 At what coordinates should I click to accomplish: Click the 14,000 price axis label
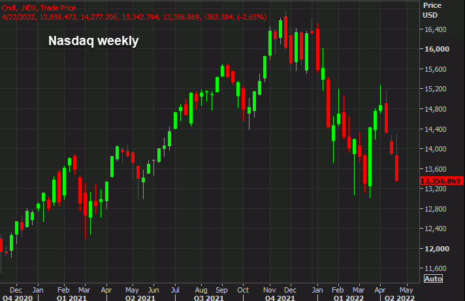pyautogui.click(x=436, y=149)
